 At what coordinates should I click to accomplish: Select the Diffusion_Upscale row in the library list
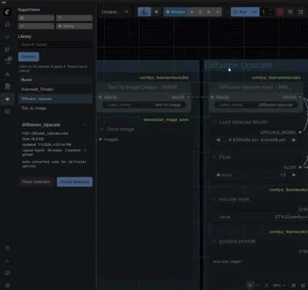[x=55, y=99]
